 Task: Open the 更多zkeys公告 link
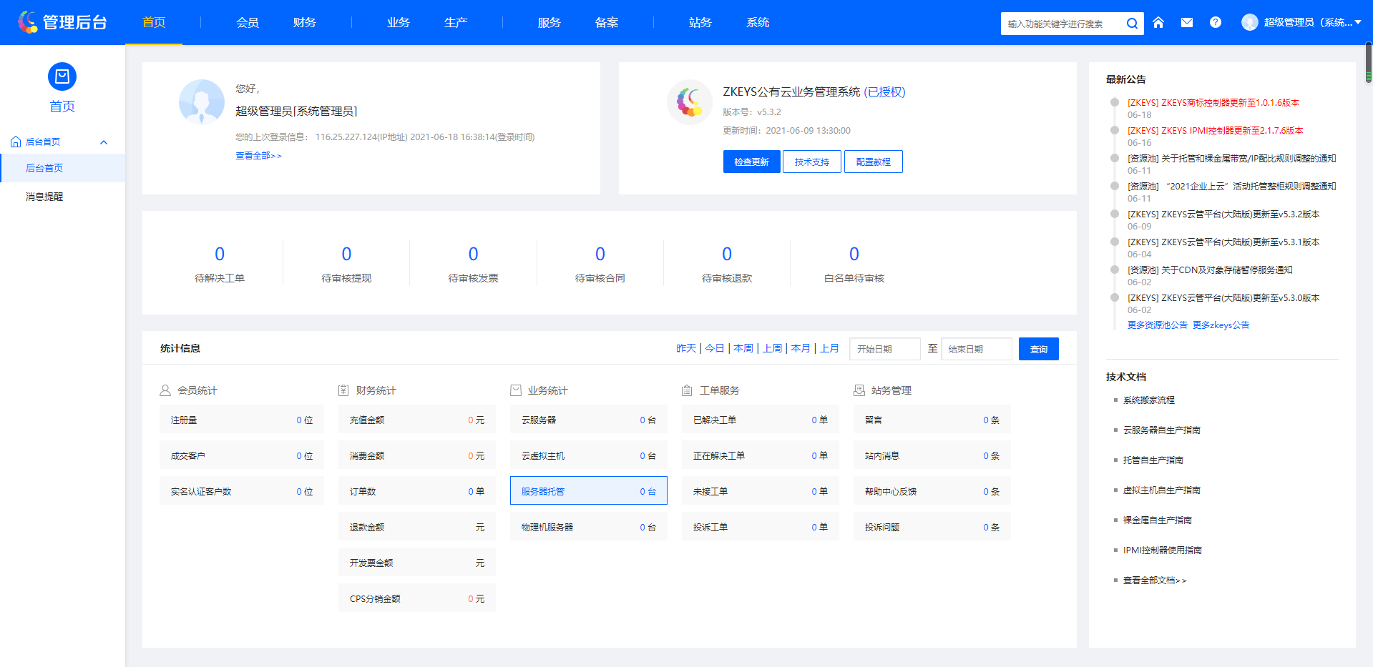pos(1221,325)
